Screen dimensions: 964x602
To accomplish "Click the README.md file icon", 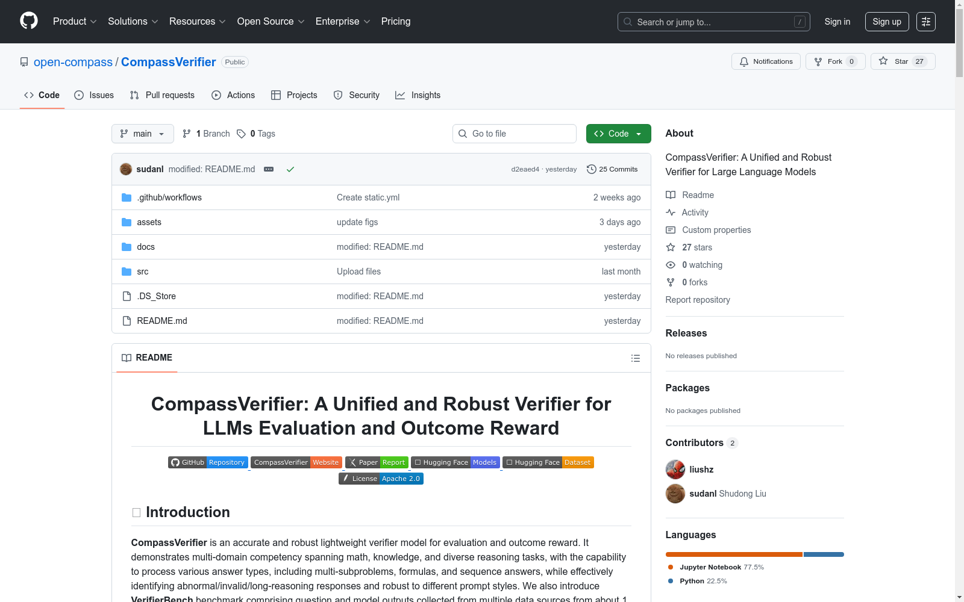I will (x=127, y=321).
